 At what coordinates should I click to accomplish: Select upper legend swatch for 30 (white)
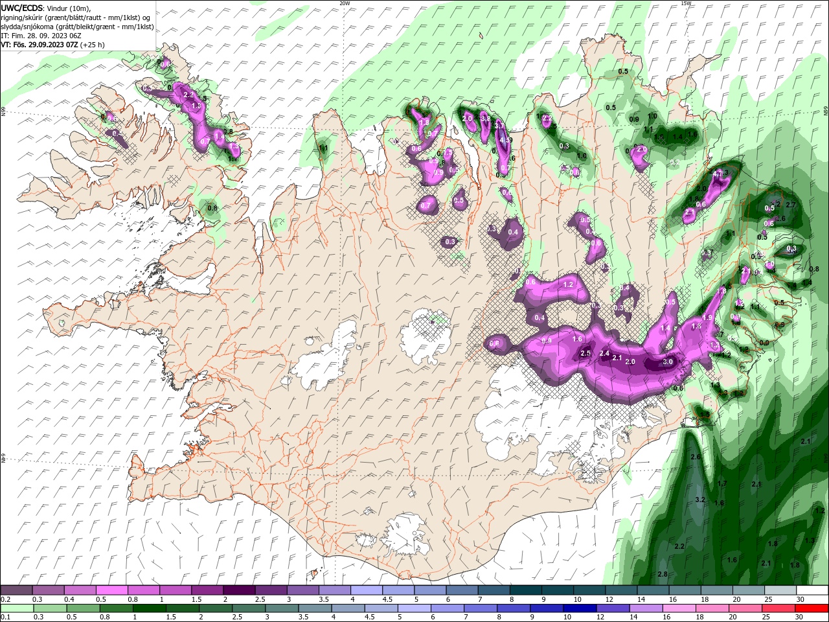tap(812, 590)
